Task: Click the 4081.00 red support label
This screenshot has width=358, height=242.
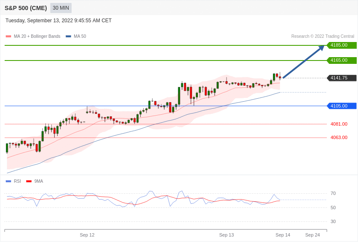Action: [339, 124]
